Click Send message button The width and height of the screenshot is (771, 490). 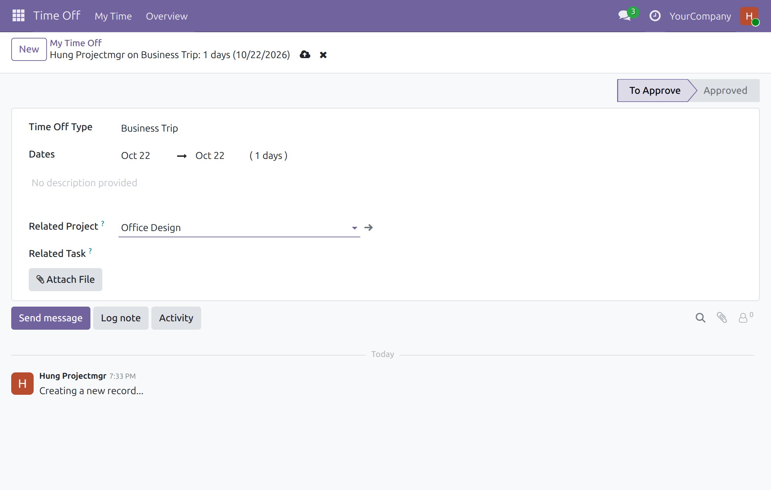[x=51, y=318]
